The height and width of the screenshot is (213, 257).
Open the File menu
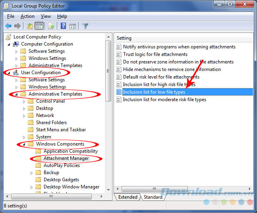pyautogui.click(x=11, y=16)
